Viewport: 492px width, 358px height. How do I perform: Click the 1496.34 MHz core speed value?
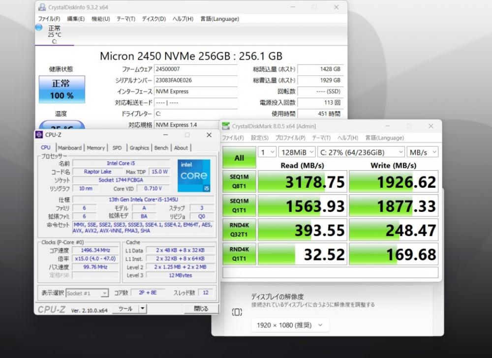click(95, 250)
